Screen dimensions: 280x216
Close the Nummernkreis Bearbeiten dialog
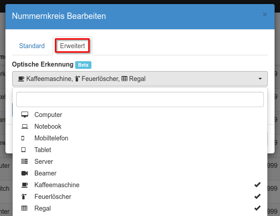(265, 15)
